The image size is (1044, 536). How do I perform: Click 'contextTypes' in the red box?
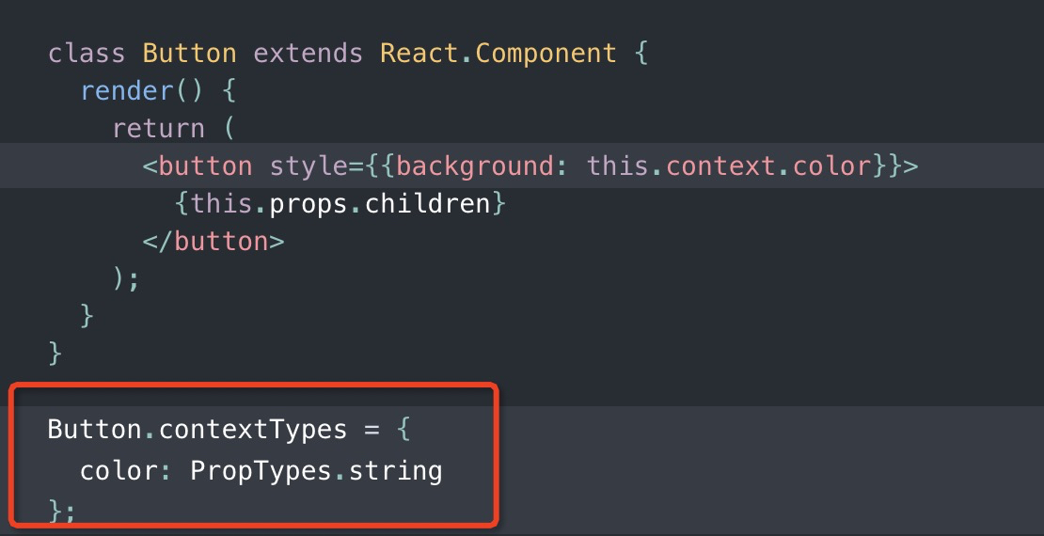pyautogui.click(x=253, y=431)
